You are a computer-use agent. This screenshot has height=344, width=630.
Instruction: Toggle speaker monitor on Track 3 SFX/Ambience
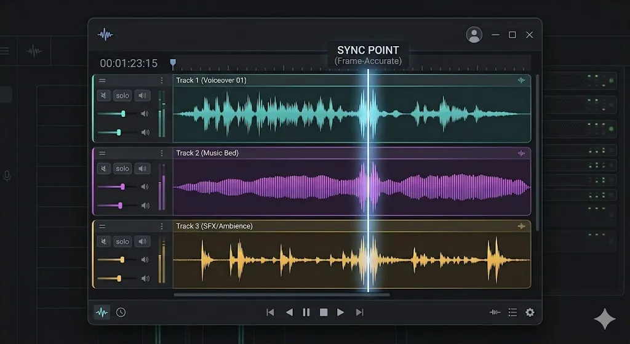142,241
